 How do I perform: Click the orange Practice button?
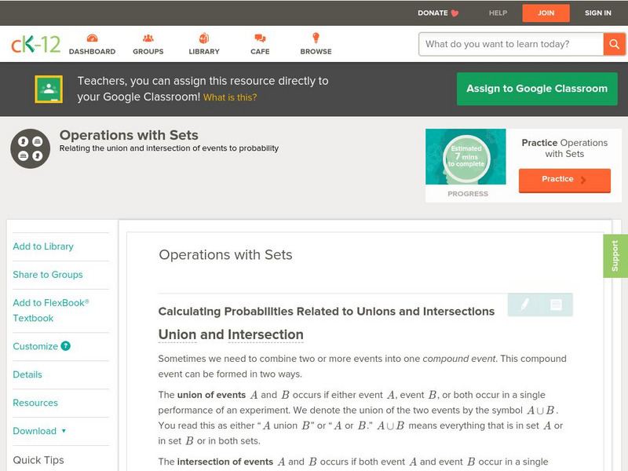[x=564, y=180]
